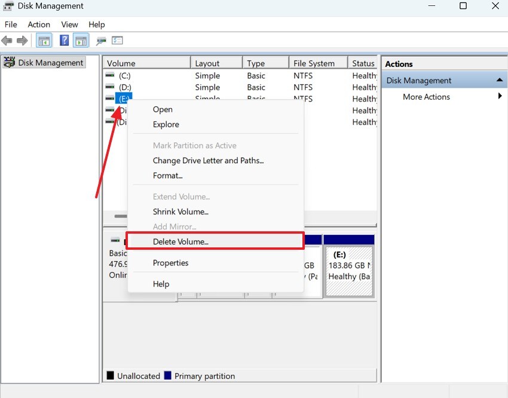Image resolution: width=508 pixels, height=398 pixels.
Task: Choose Delete Volume from the context menu
Action: tap(182, 241)
